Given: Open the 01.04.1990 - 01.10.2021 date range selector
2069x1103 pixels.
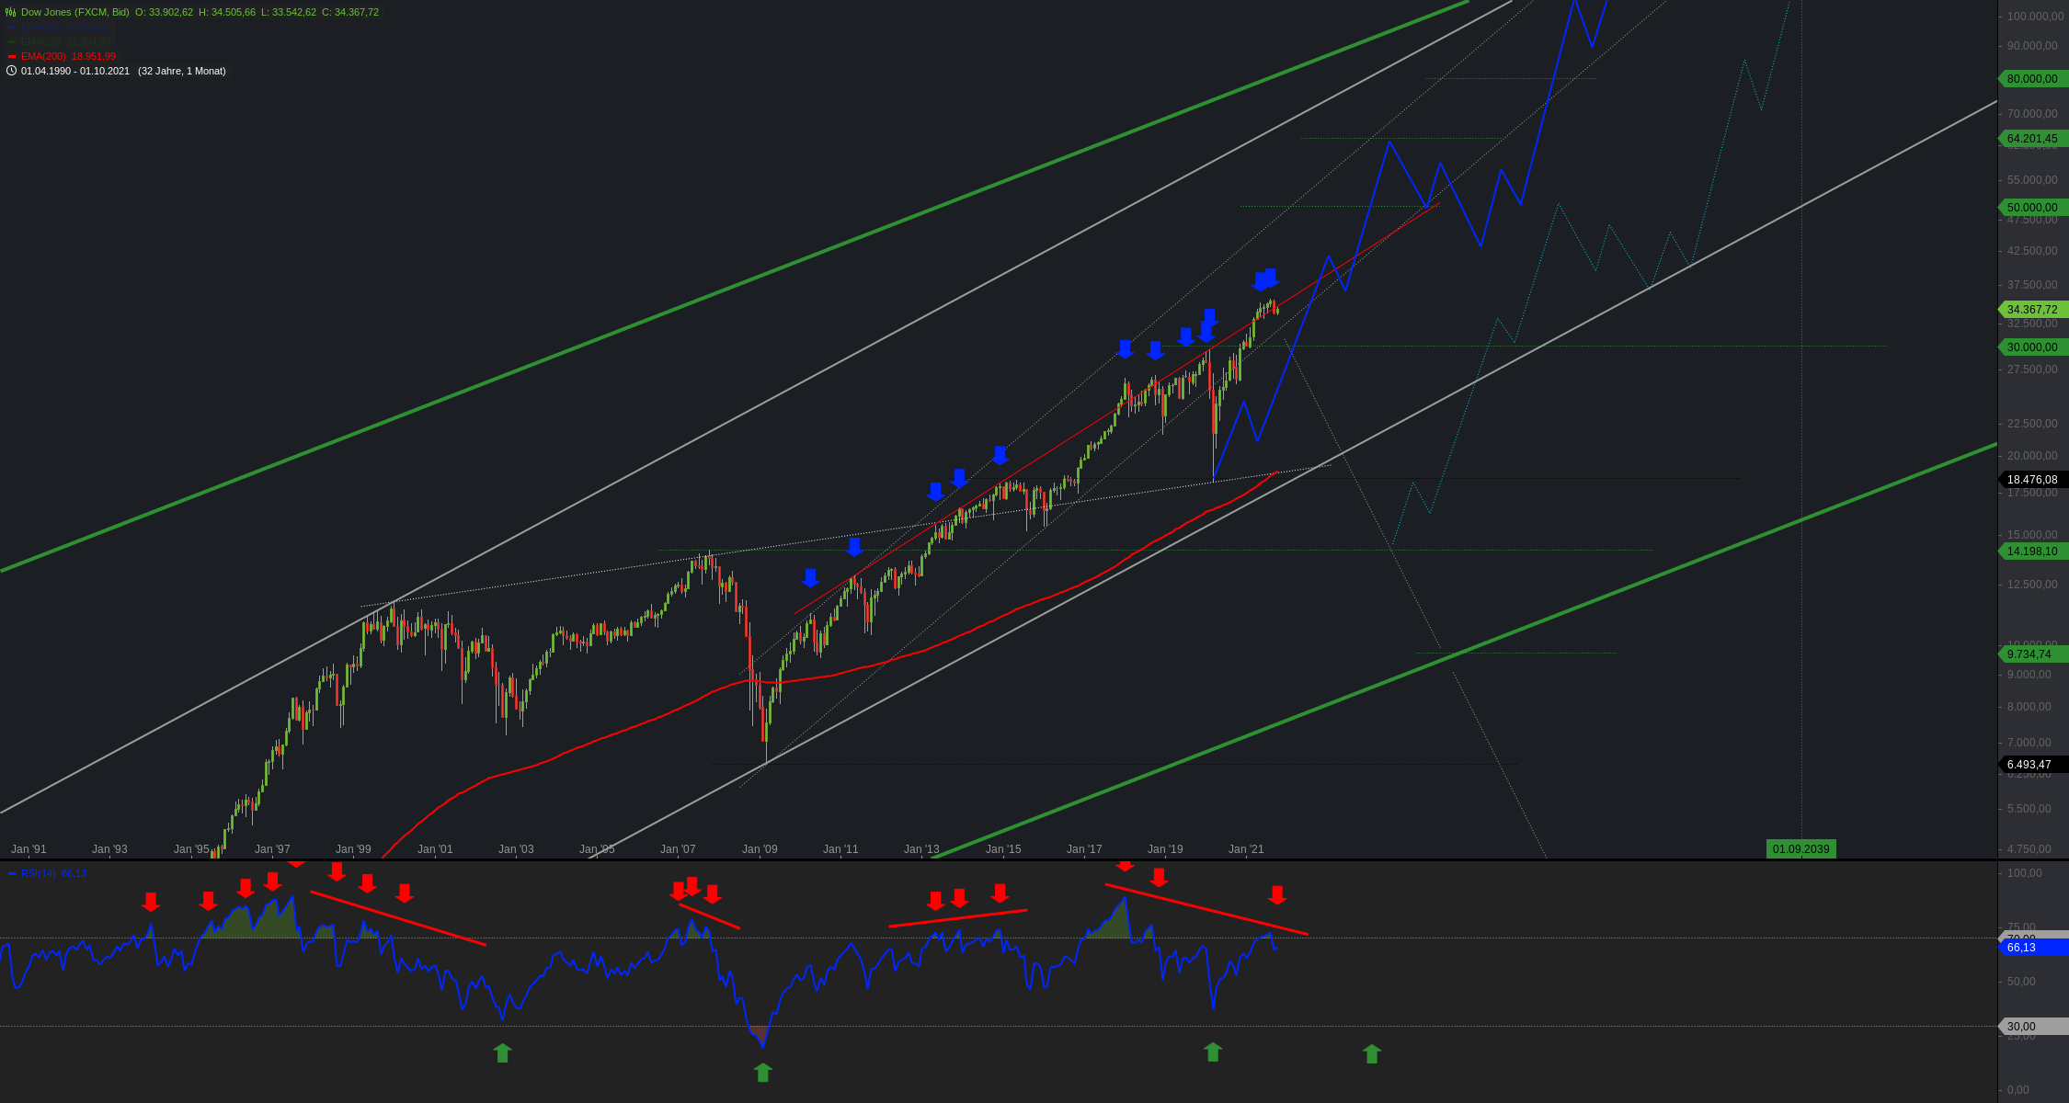Looking at the screenshot, I should (75, 71).
